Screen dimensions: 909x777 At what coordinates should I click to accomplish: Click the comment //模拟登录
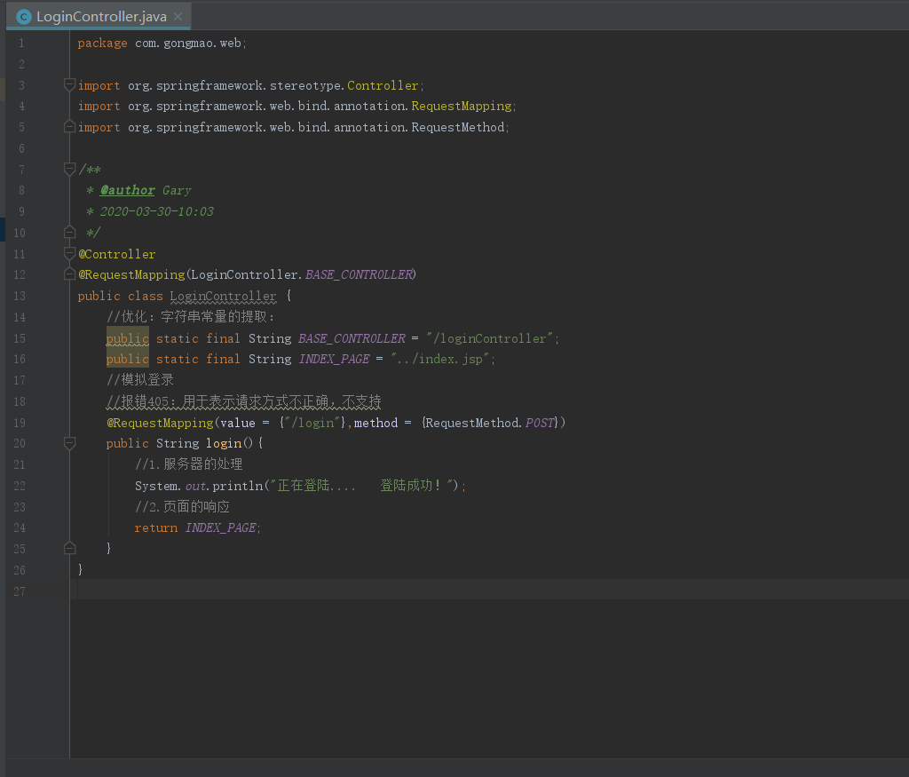140,380
